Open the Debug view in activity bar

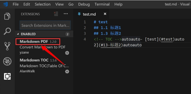(7, 61)
